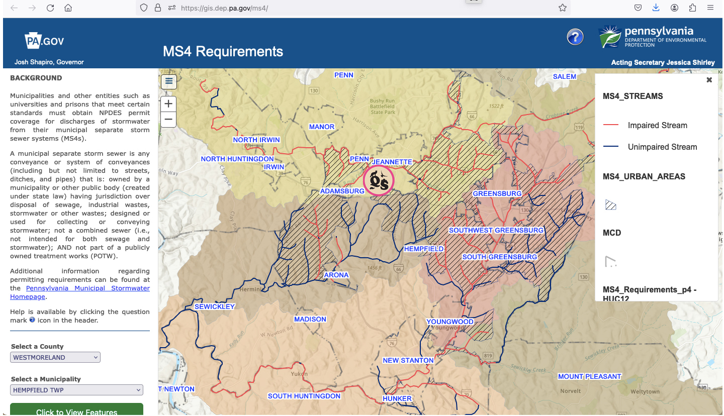Open the browser hamburger menu
The image size is (724, 416).
point(710,8)
